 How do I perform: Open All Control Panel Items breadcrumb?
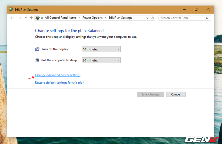pyautogui.click(x=61, y=18)
